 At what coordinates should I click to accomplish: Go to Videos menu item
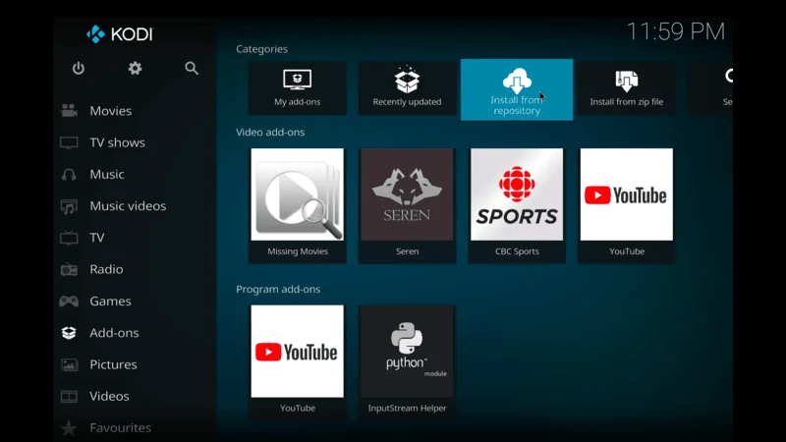(x=109, y=397)
